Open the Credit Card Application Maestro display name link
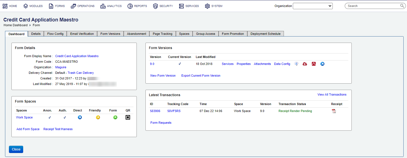Screen dimensions: 407x158 click(77, 56)
